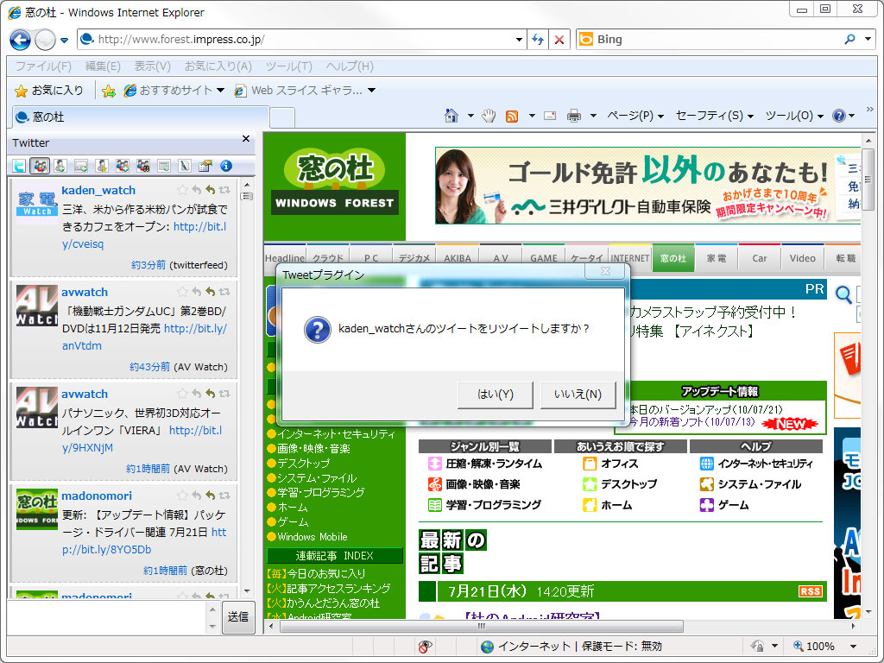
Task: Select the Twitter bird icon in plugin toolbar
Action: 19,165
